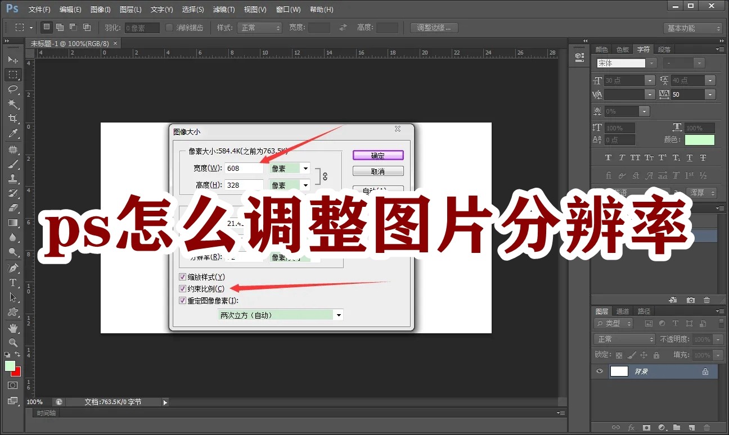Select the Brush tool
This screenshot has height=435, width=729.
[13, 164]
